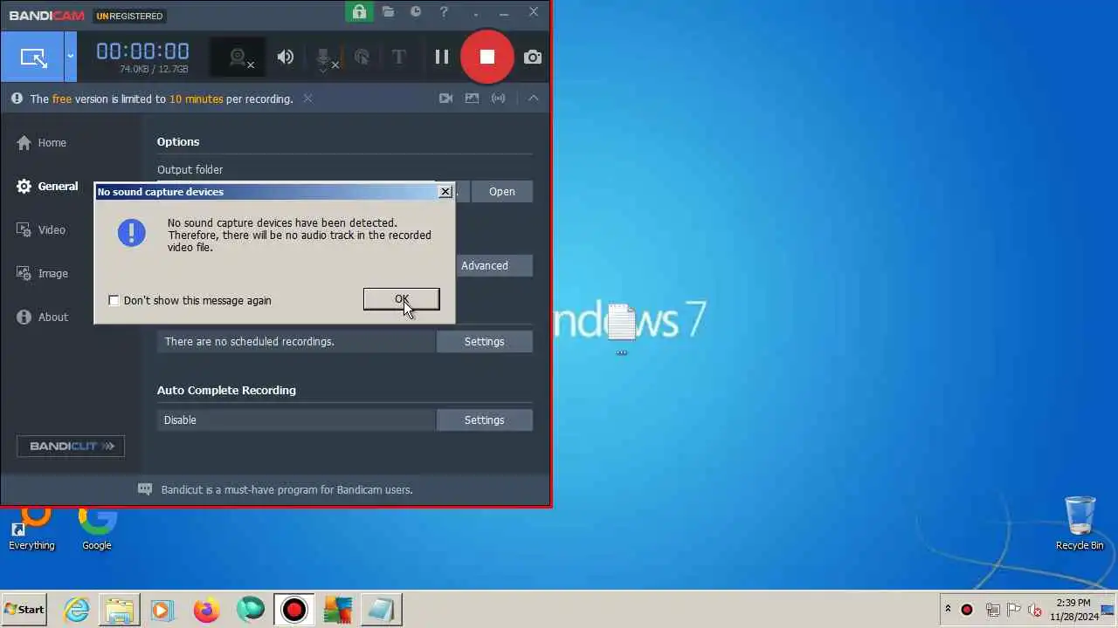
Task: Click the Advanced button
Action: 493,265
